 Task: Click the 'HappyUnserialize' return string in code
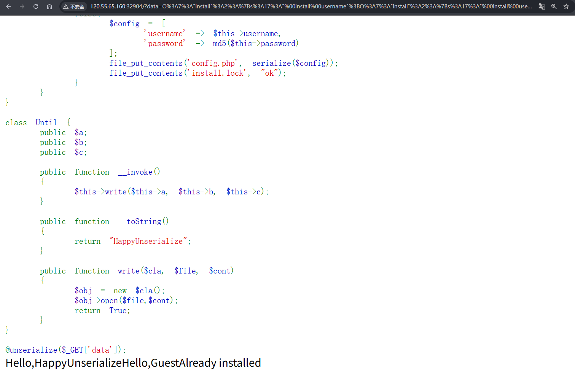tap(148, 241)
